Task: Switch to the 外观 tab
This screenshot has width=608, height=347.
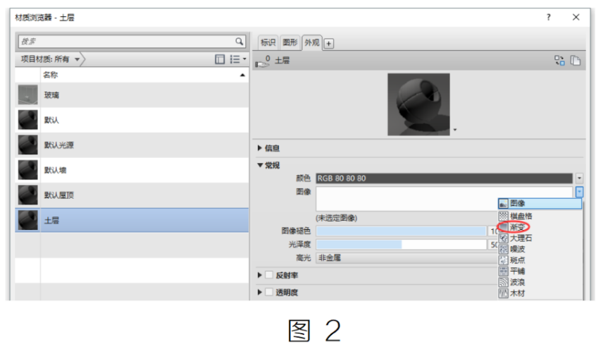Action: (312, 42)
